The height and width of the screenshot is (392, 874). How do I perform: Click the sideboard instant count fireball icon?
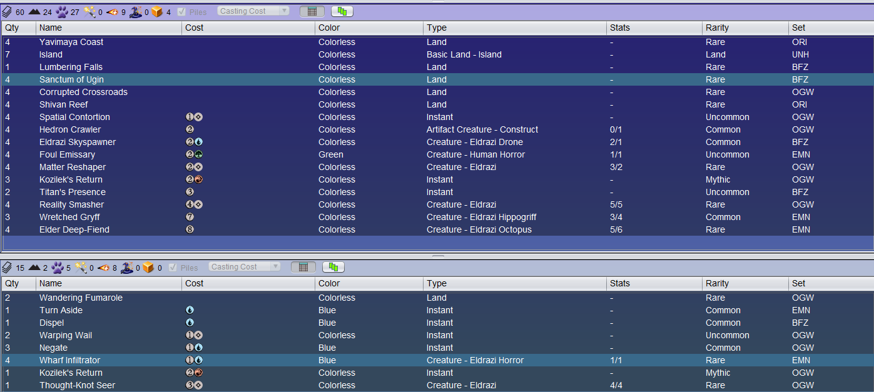pos(104,267)
